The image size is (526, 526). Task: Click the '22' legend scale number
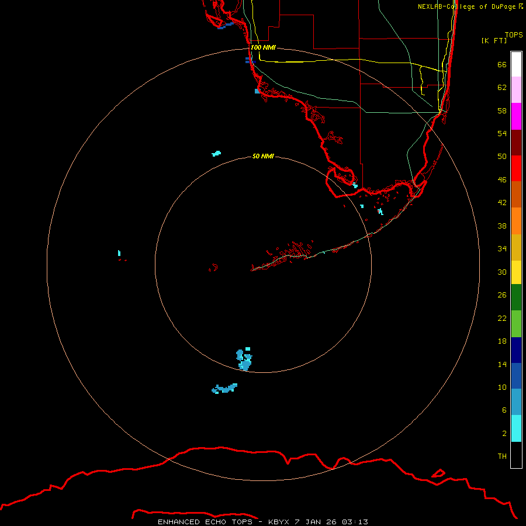click(x=502, y=318)
